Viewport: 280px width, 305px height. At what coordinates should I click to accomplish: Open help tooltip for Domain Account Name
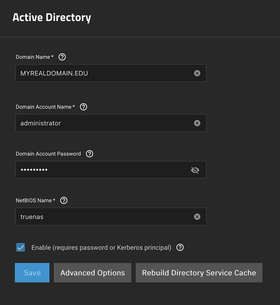pyautogui.click(x=83, y=107)
